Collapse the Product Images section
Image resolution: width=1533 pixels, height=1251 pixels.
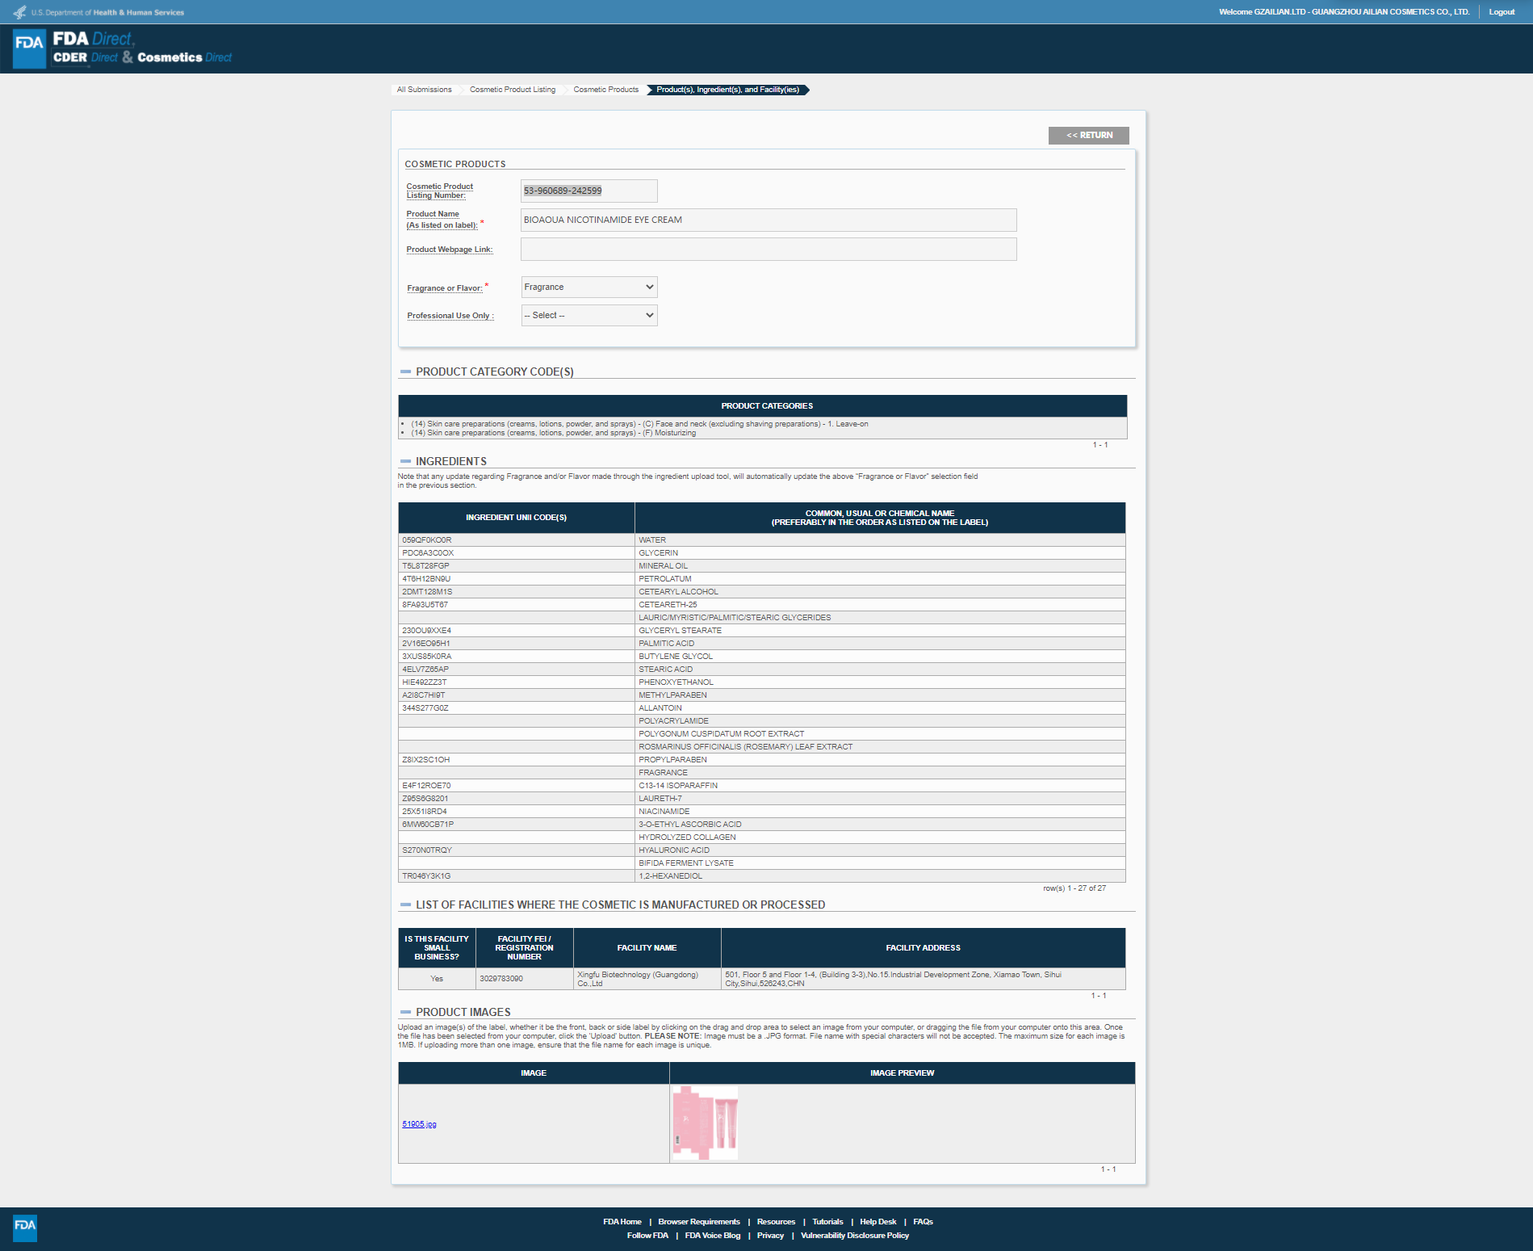point(405,1013)
